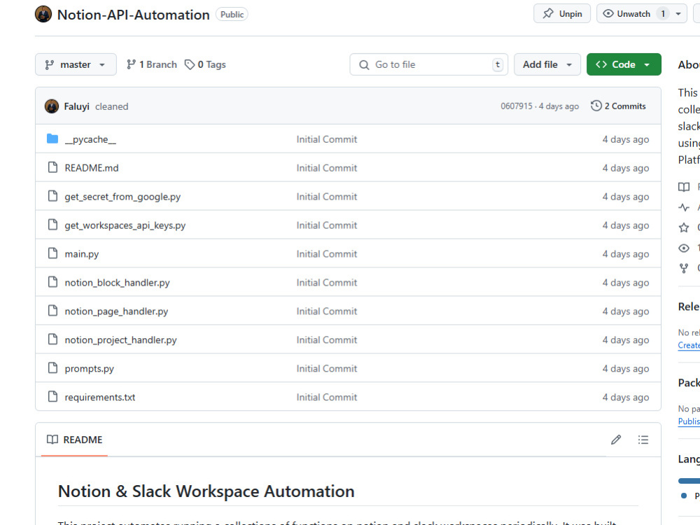Open the green Code dropdown
Screen dimensions: 700x525
coord(624,64)
